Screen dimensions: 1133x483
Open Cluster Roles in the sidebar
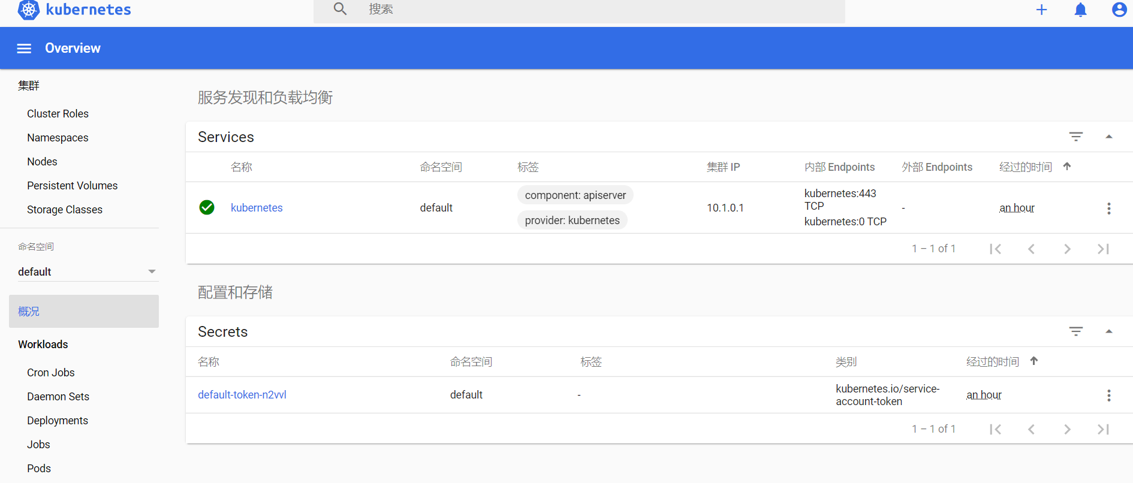pos(58,114)
